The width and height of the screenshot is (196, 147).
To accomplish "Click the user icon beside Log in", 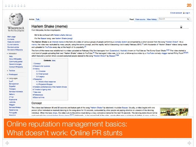I will [184, 13].
